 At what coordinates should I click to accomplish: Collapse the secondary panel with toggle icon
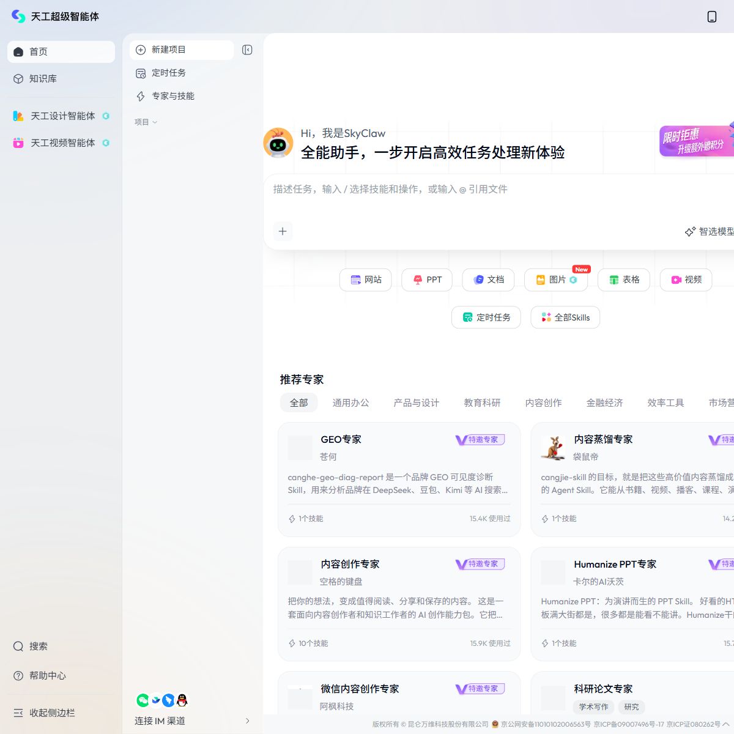[247, 50]
